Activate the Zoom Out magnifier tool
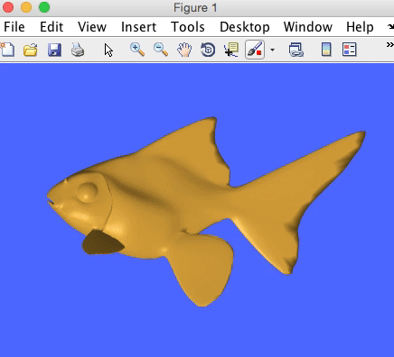This screenshot has width=394, height=357. [161, 50]
